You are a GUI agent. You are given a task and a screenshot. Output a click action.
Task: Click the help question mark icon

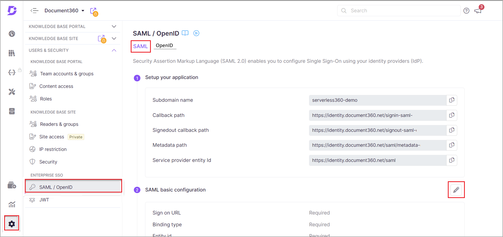click(x=466, y=11)
